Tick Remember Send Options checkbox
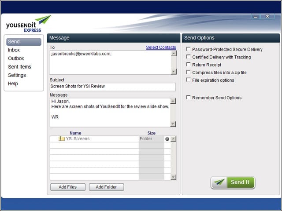The image size is (282, 211). click(x=188, y=98)
